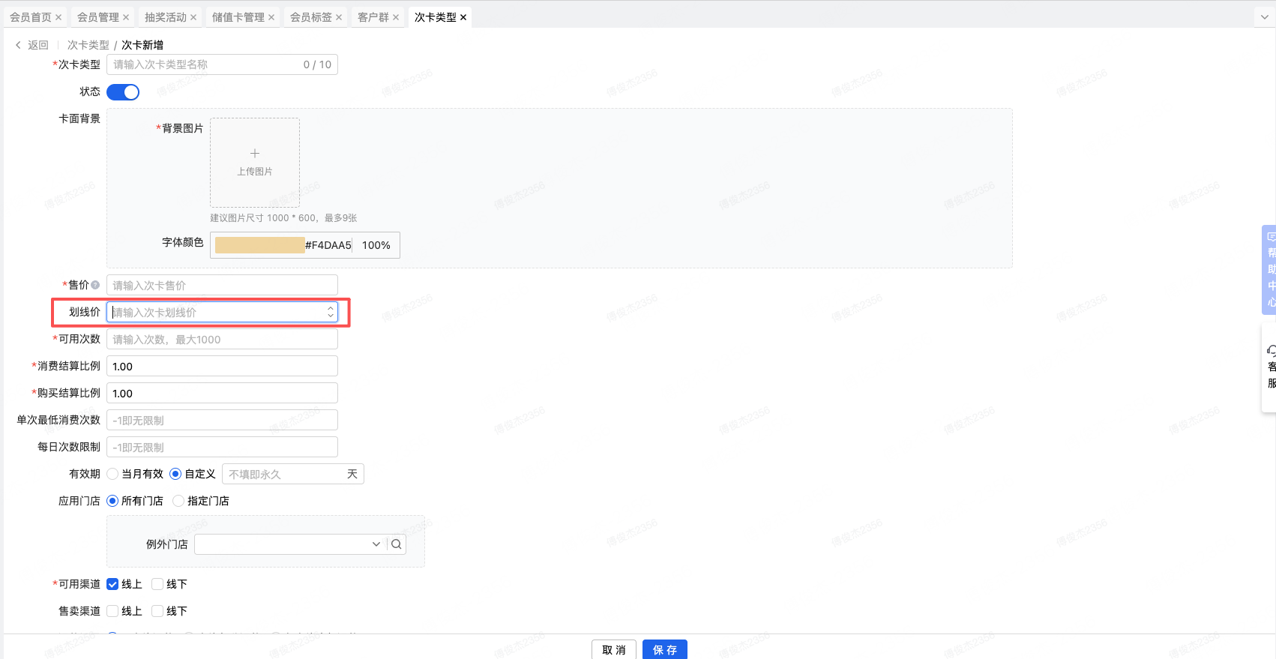
Task: Select 当月有效 radio option
Action: tap(112, 474)
